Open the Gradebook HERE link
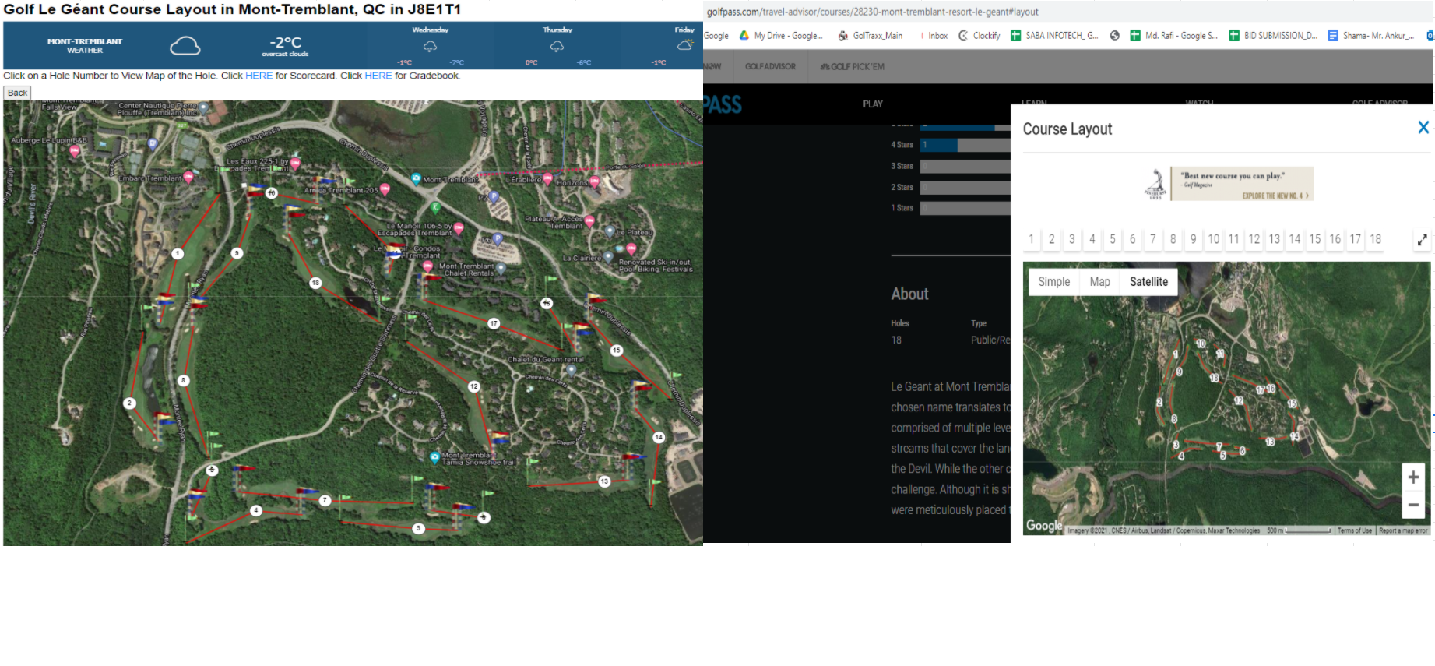Screen dimensions: 1435x666 tap(378, 76)
